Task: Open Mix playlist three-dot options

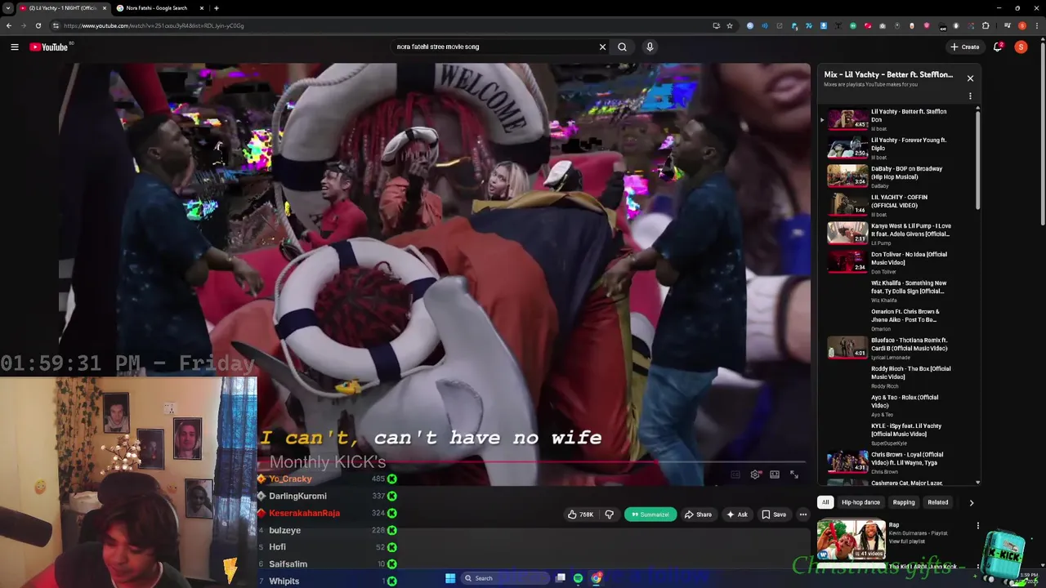Action: tap(970, 96)
